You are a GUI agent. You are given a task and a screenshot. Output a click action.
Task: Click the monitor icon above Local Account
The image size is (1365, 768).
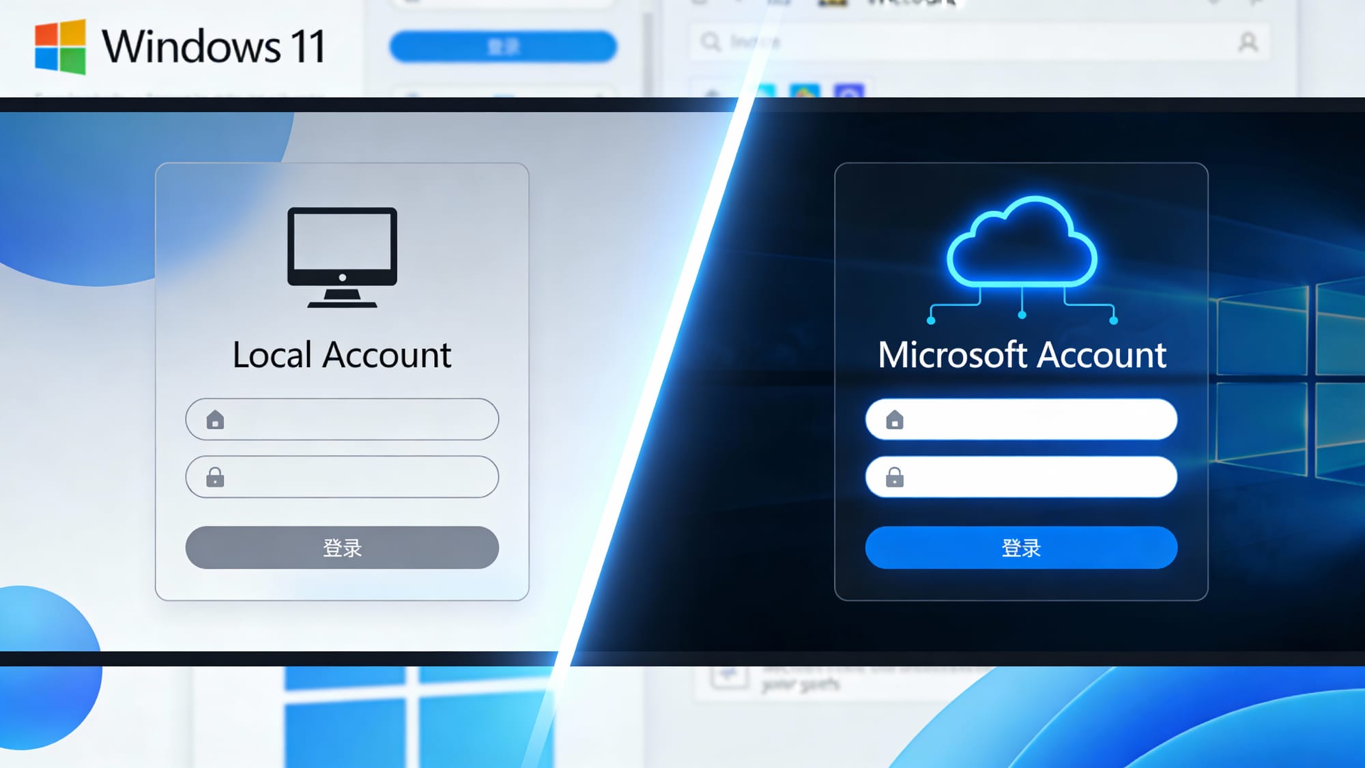(x=342, y=256)
